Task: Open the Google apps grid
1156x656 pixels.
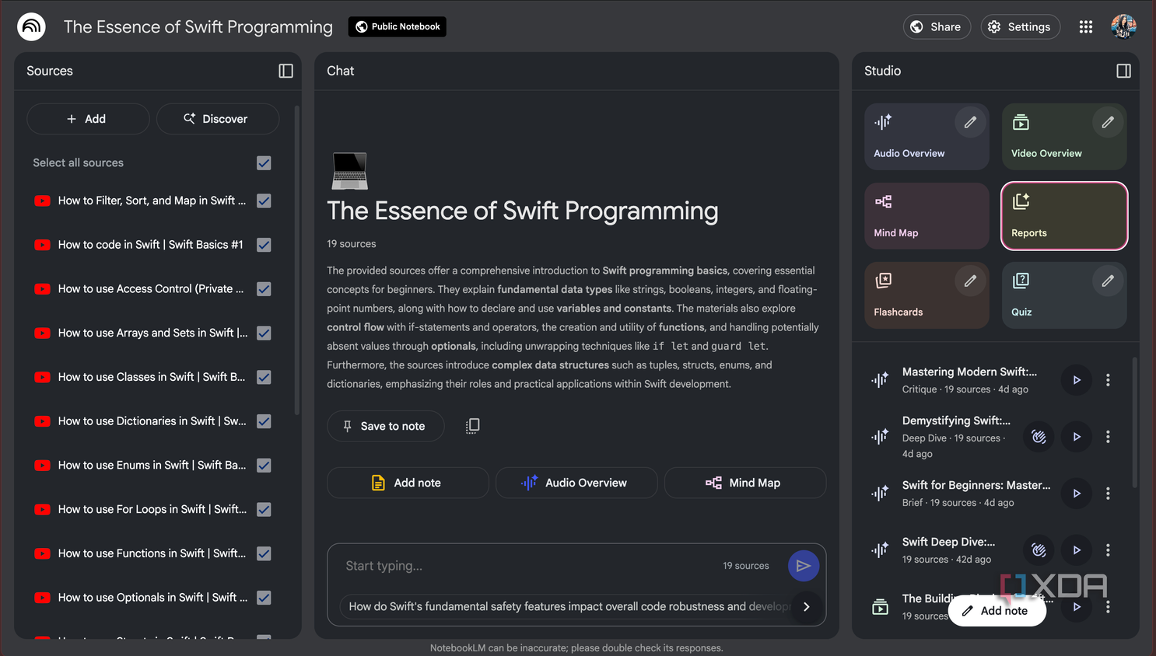Action: point(1086,26)
